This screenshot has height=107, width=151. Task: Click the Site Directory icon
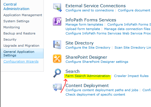[57, 45]
